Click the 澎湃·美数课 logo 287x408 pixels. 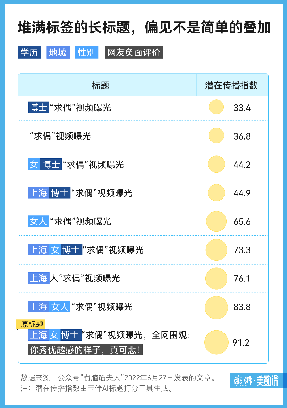(x=256, y=381)
